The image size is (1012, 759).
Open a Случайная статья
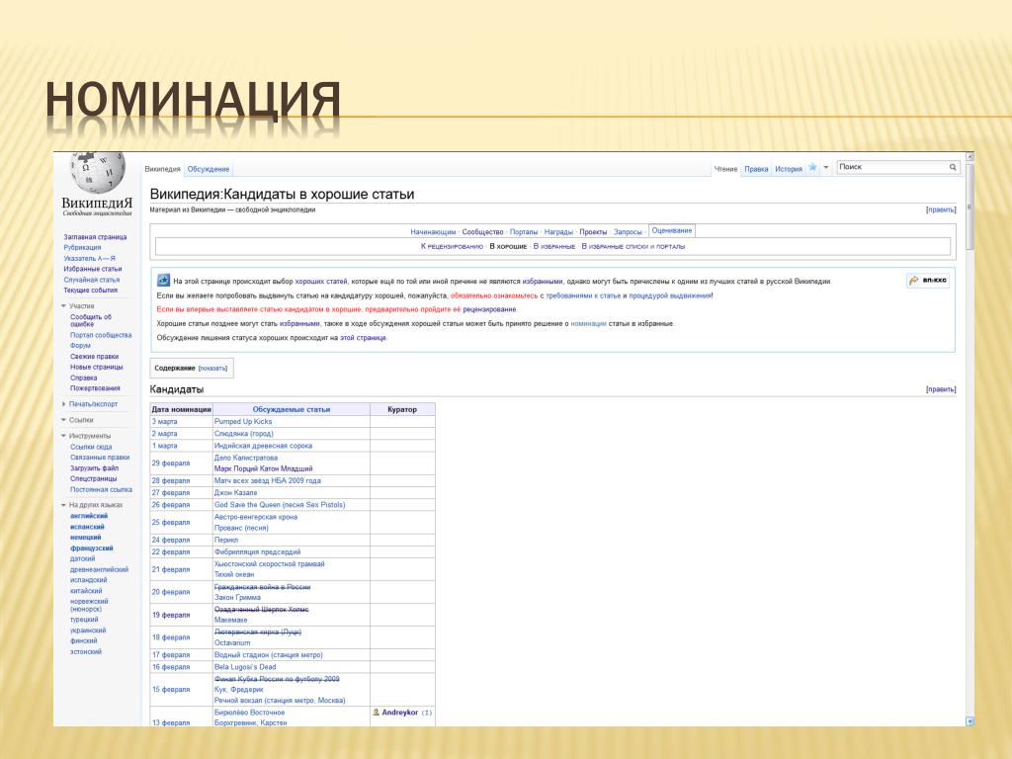click(91, 280)
